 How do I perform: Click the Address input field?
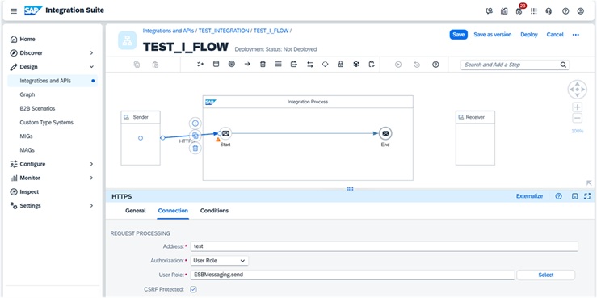click(385, 246)
